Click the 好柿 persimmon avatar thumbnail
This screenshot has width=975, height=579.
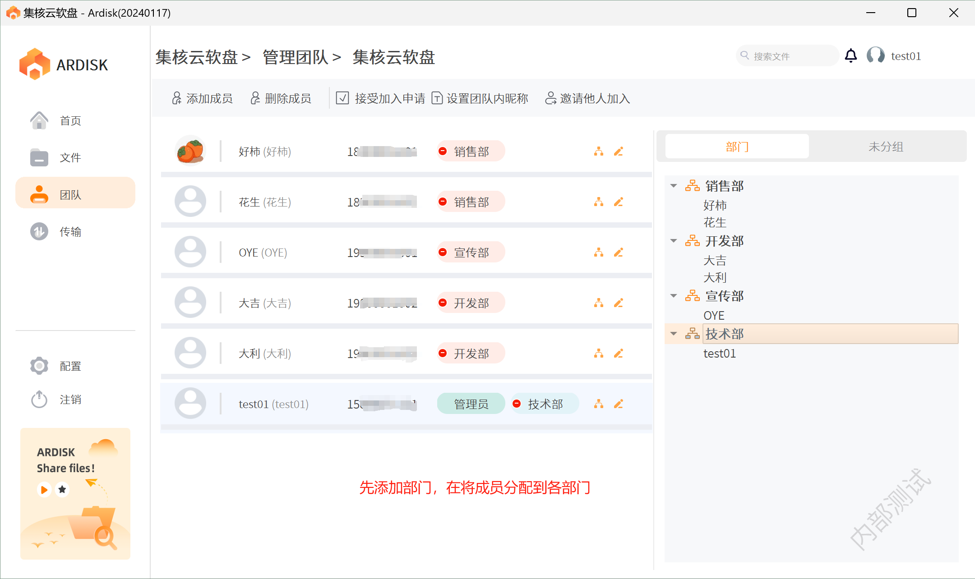(x=190, y=151)
